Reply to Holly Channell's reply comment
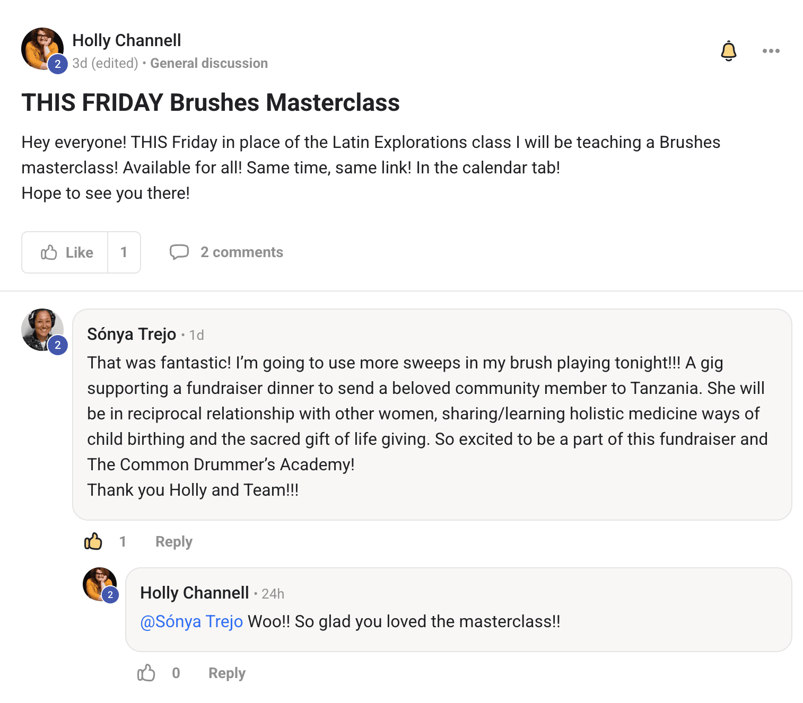Screen dimensions: 803x703 click(x=226, y=673)
